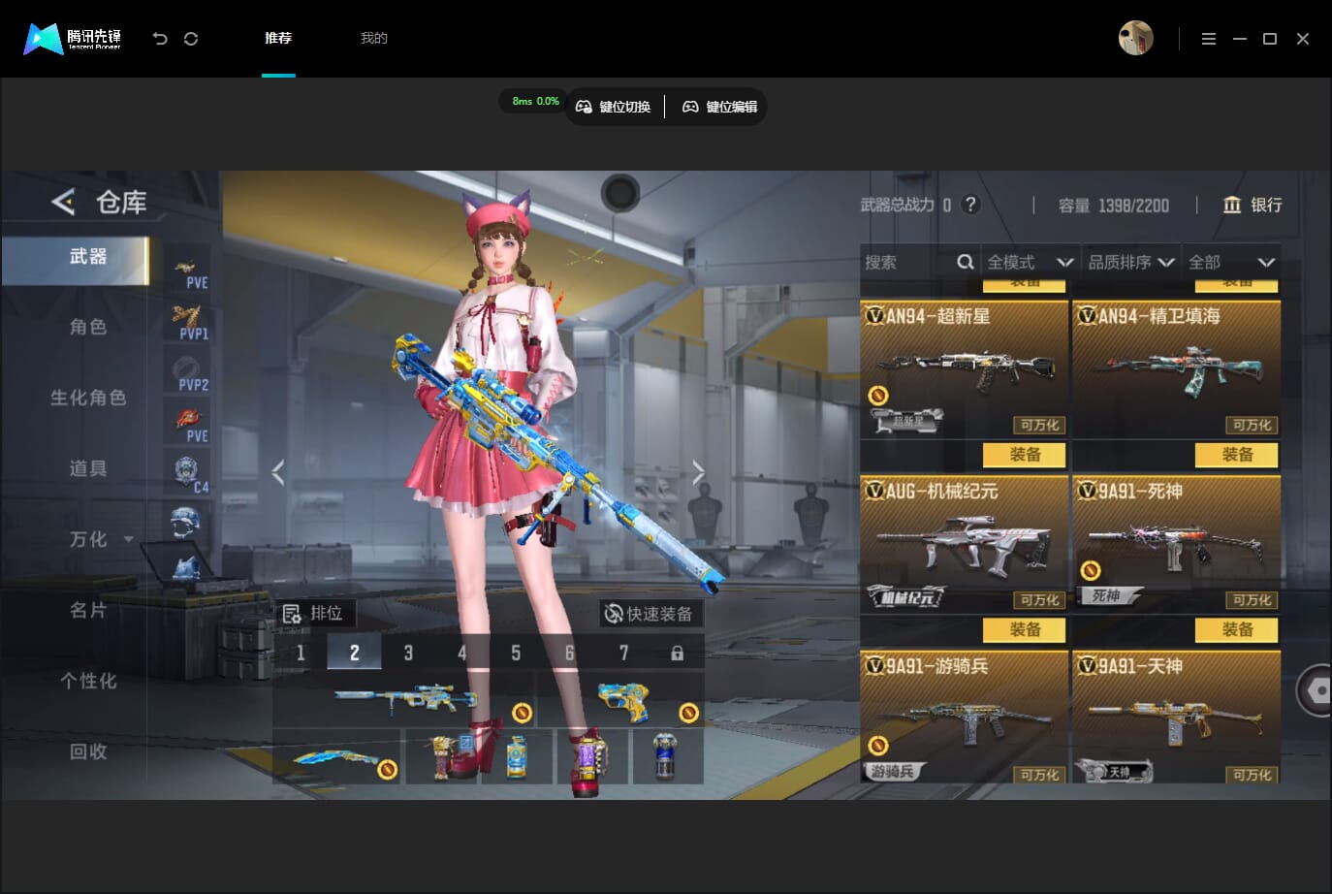Select the helmet sub-category icon

pyautogui.click(x=187, y=523)
